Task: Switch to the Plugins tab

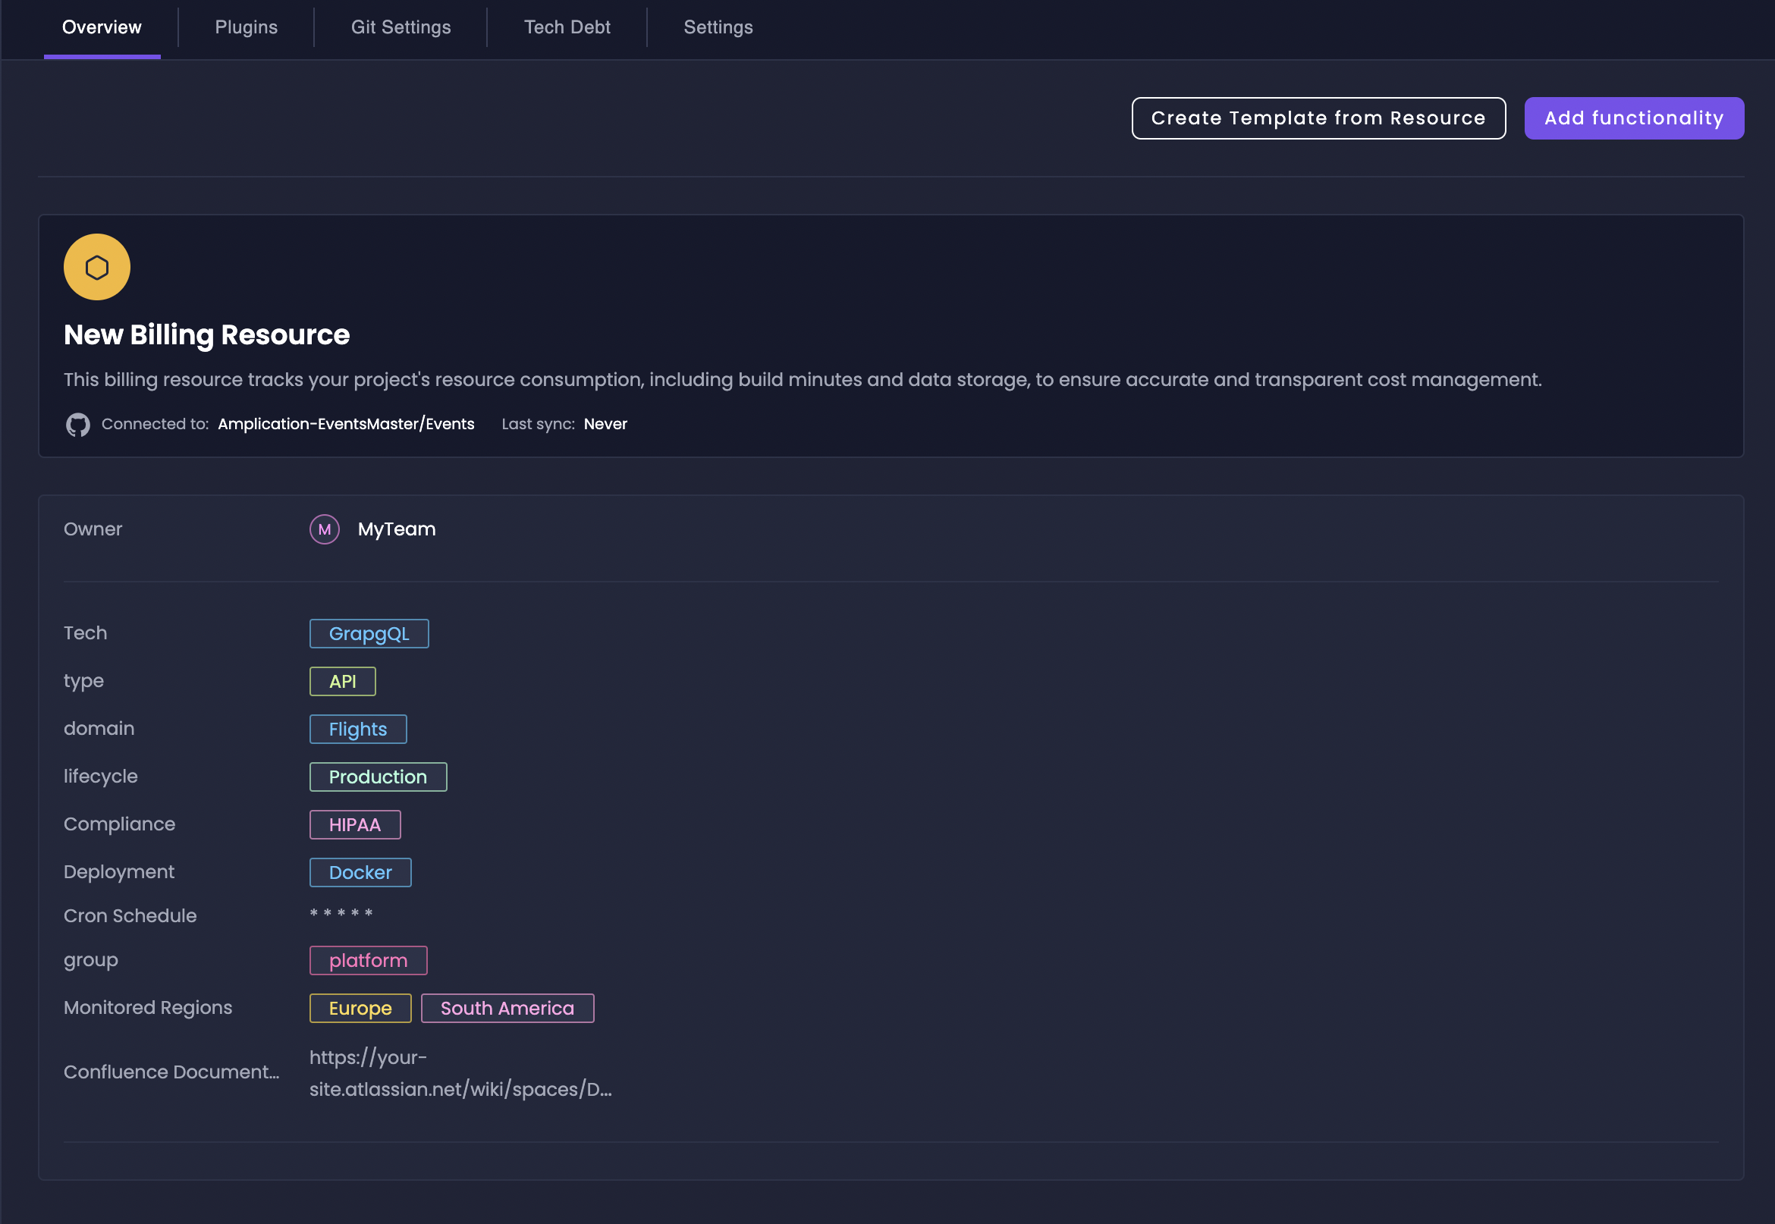Action: coord(247,27)
